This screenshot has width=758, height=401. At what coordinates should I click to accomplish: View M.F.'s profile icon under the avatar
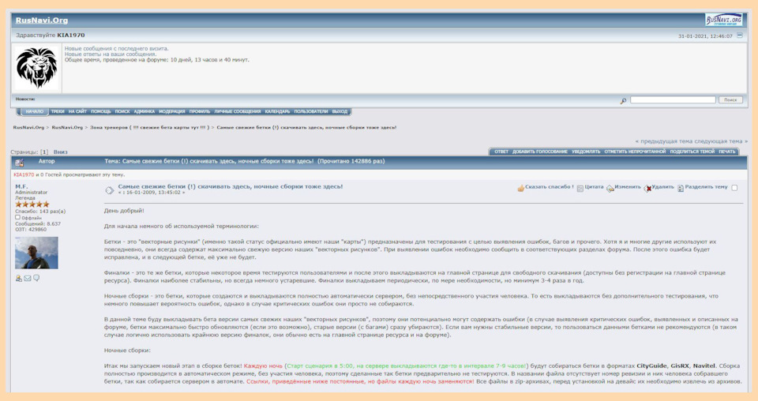18,278
